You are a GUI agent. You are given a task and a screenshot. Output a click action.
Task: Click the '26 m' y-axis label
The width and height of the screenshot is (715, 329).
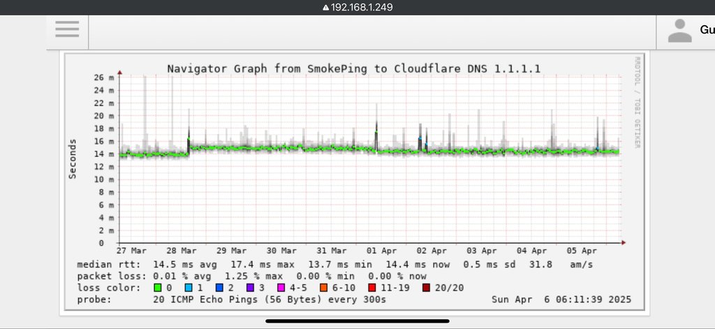(x=105, y=78)
